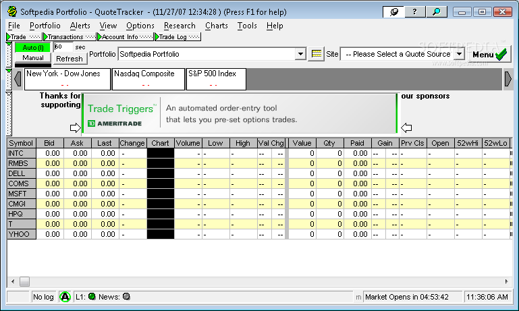Click the QuoteTracker application logo icon
This screenshot has width=519, height=311.
coord(12,11)
